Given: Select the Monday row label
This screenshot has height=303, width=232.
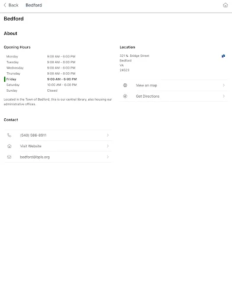Looking at the screenshot, I should click(12, 56).
